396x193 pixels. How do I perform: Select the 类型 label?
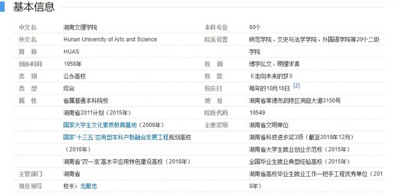click(28, 88)
